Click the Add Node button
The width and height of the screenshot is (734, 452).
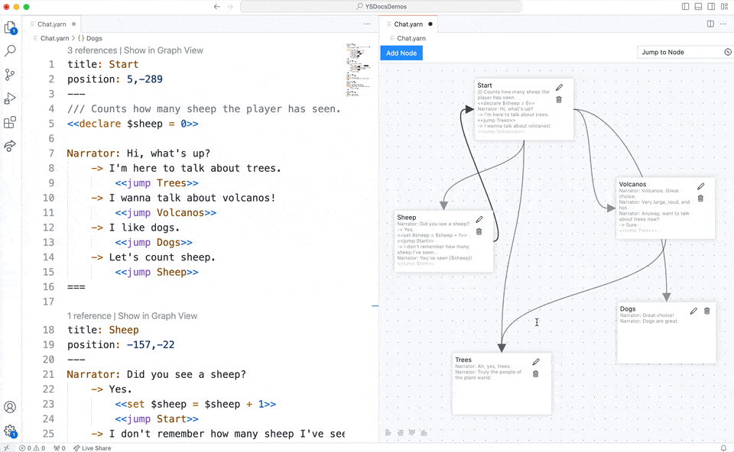[401, 53]
